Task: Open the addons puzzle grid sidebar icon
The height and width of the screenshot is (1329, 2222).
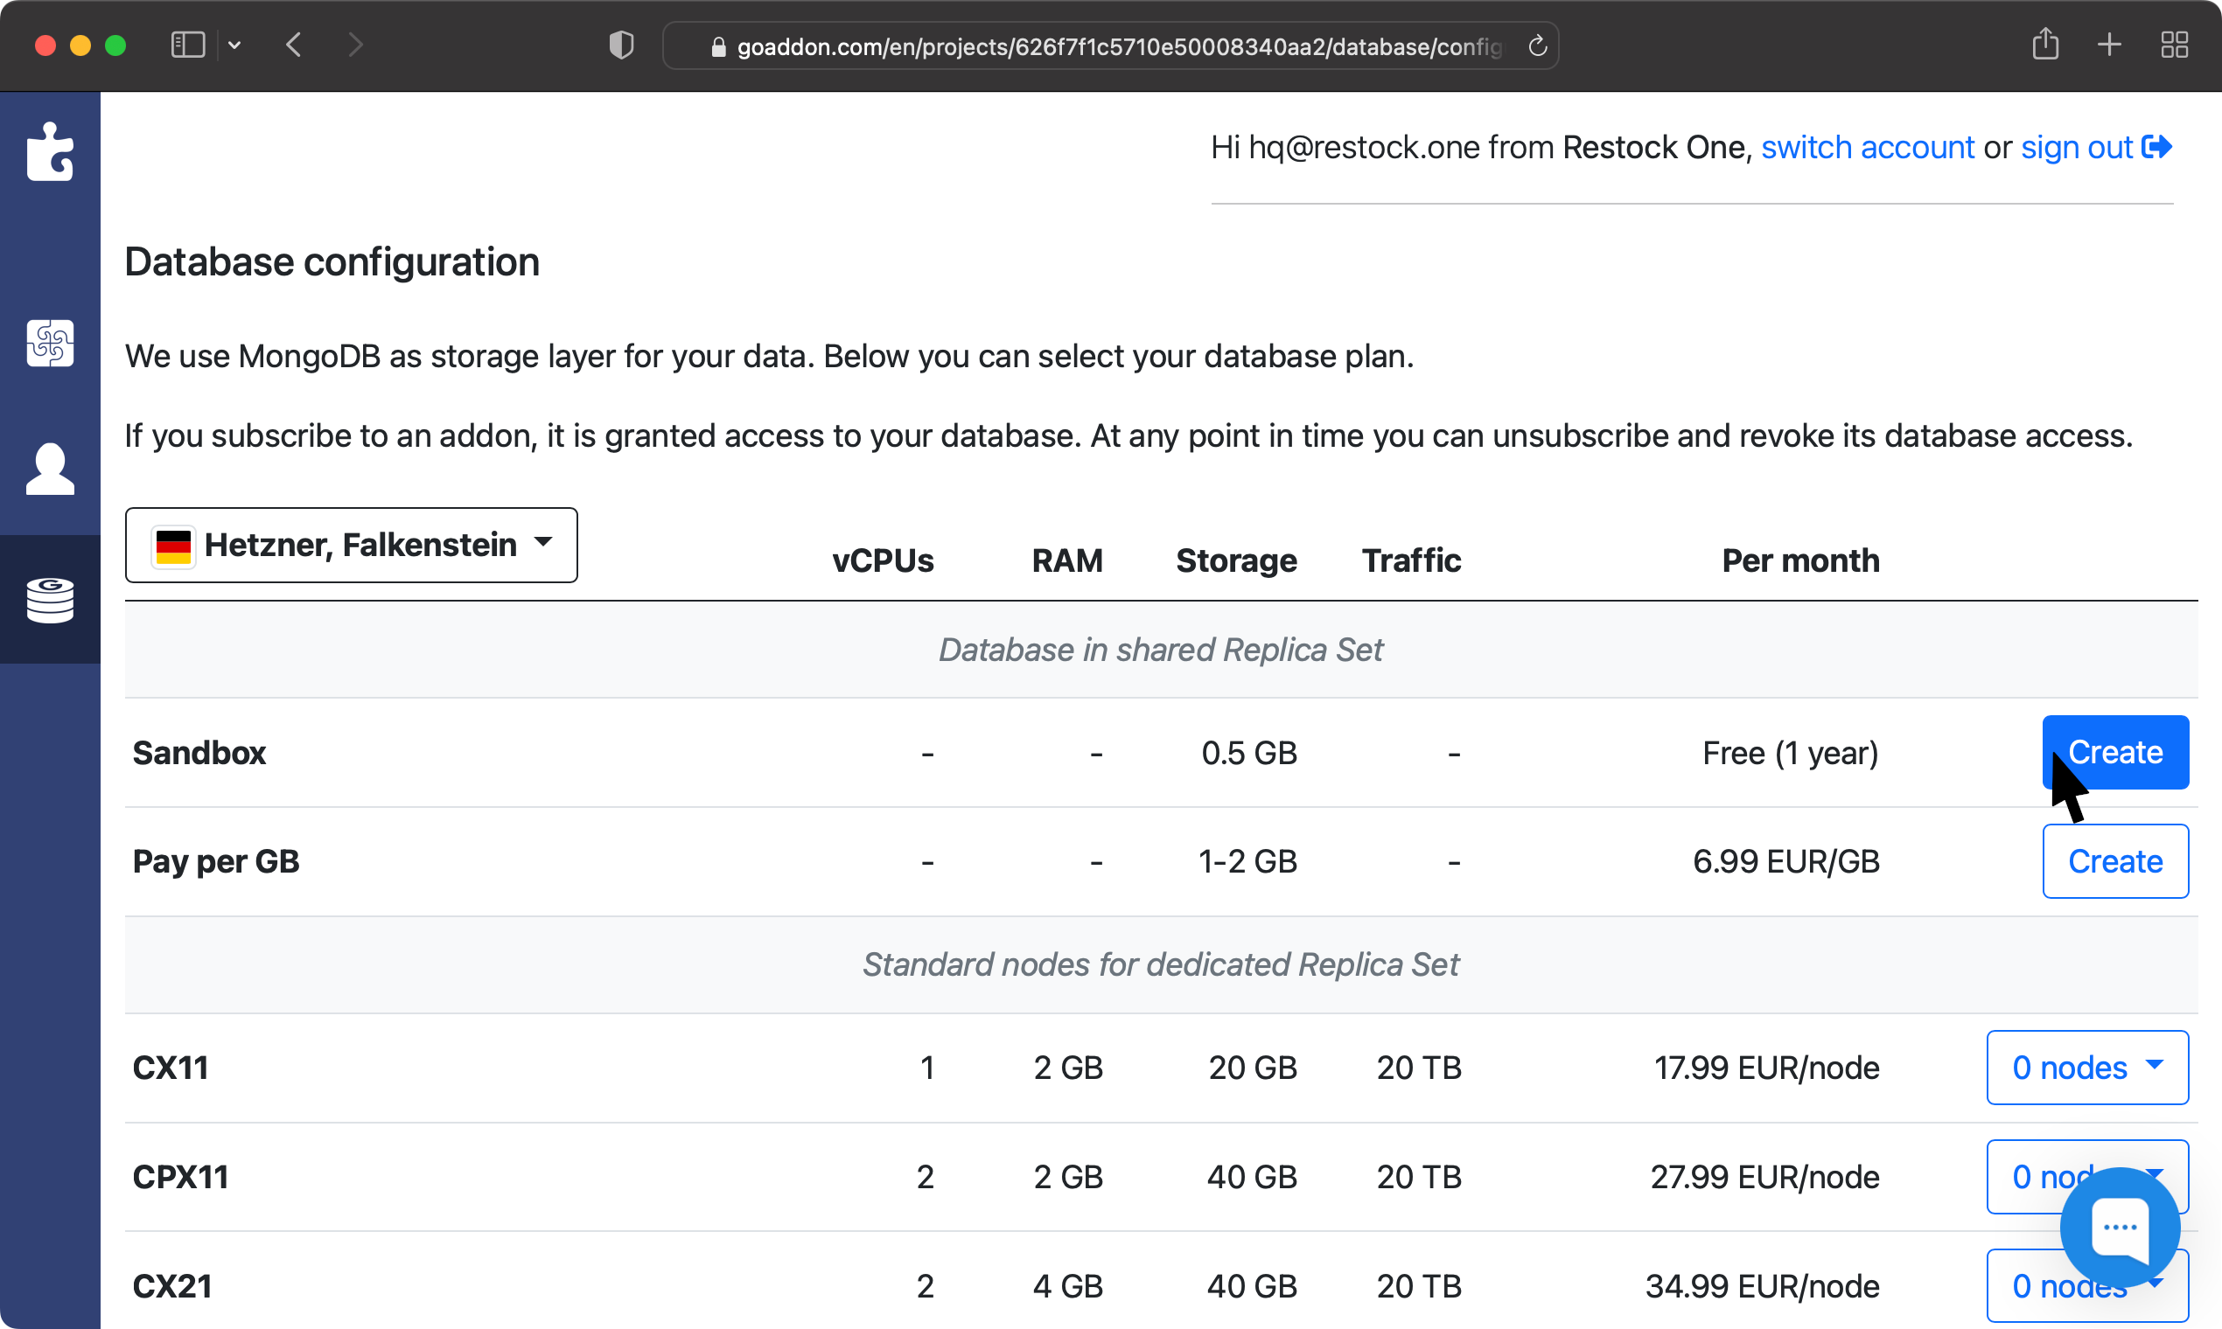Action: (x=50, y=343)
